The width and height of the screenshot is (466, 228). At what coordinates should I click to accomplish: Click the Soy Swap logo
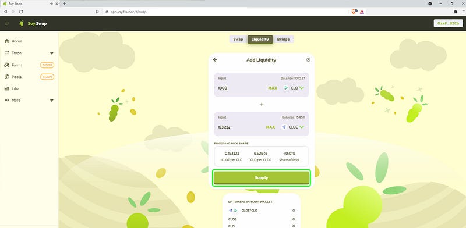click(33, 23)
